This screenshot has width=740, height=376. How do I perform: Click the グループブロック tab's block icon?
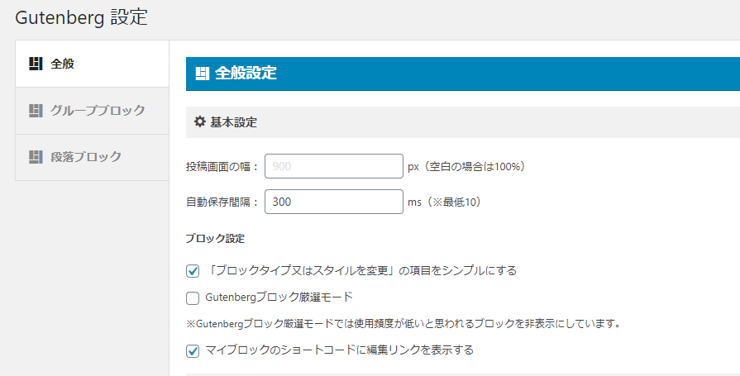36,111
